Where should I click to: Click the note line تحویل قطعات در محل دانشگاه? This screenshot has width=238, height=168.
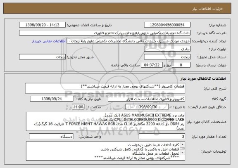[156, 154]
